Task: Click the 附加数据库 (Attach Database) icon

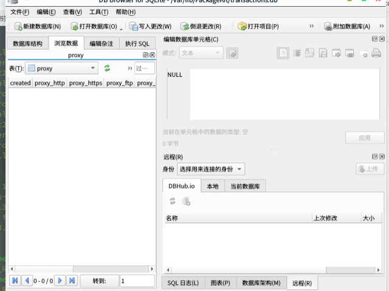Action: coord(329,27)
